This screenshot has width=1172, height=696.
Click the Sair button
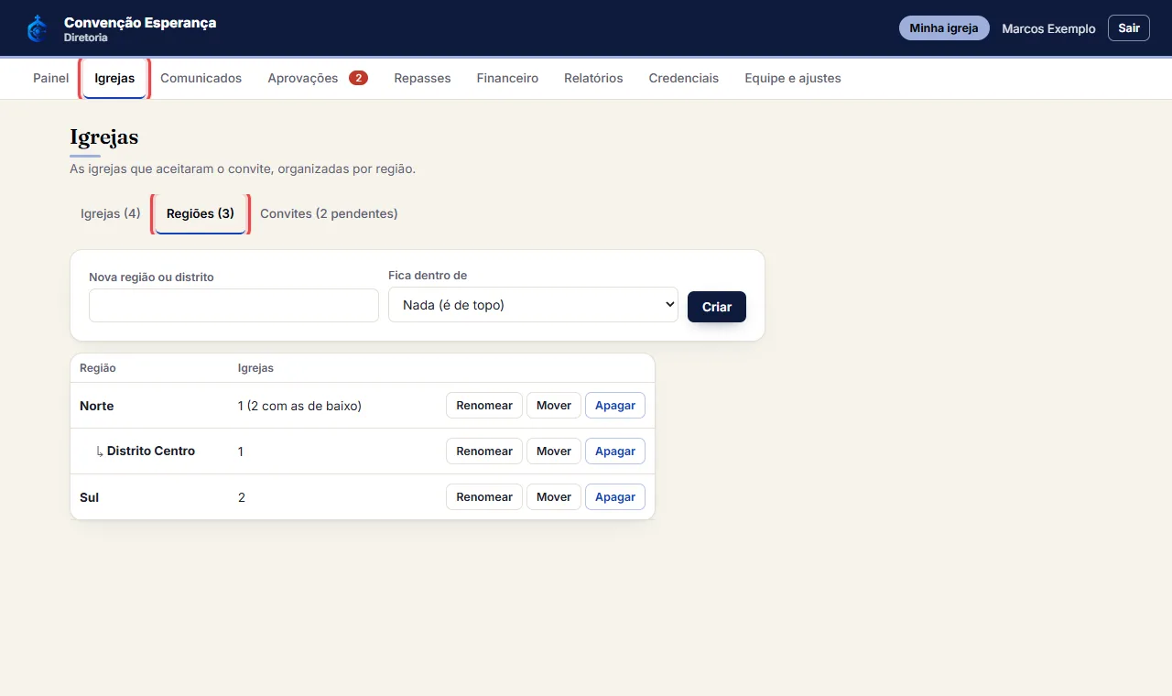tap(1129, 28)
